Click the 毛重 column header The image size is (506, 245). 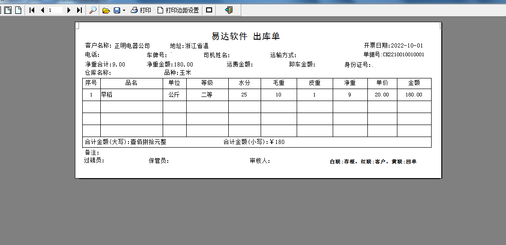pyautogui.click(x=279, y=83)
